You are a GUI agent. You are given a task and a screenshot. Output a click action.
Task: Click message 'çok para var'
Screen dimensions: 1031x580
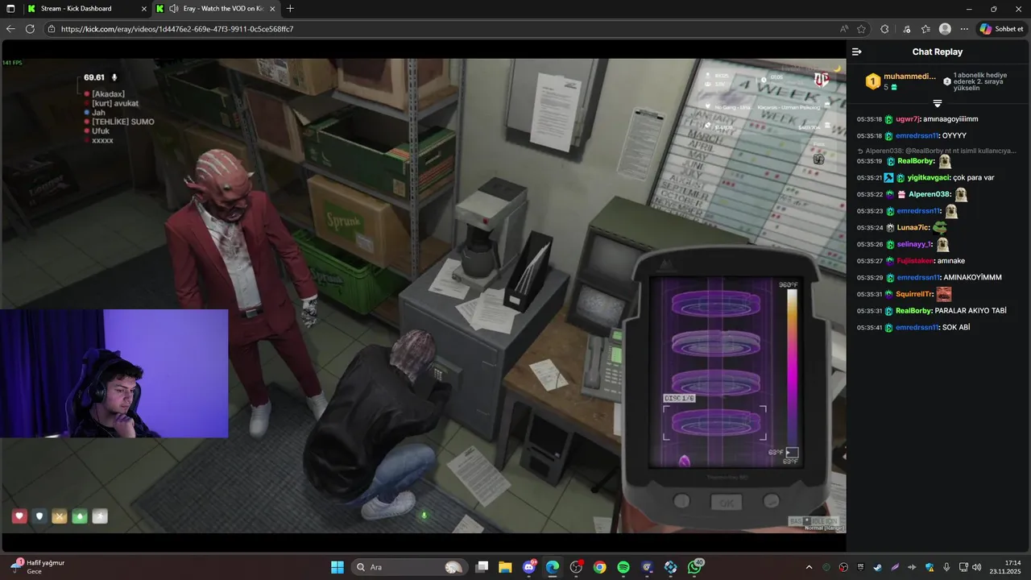(x=973, y=177)
